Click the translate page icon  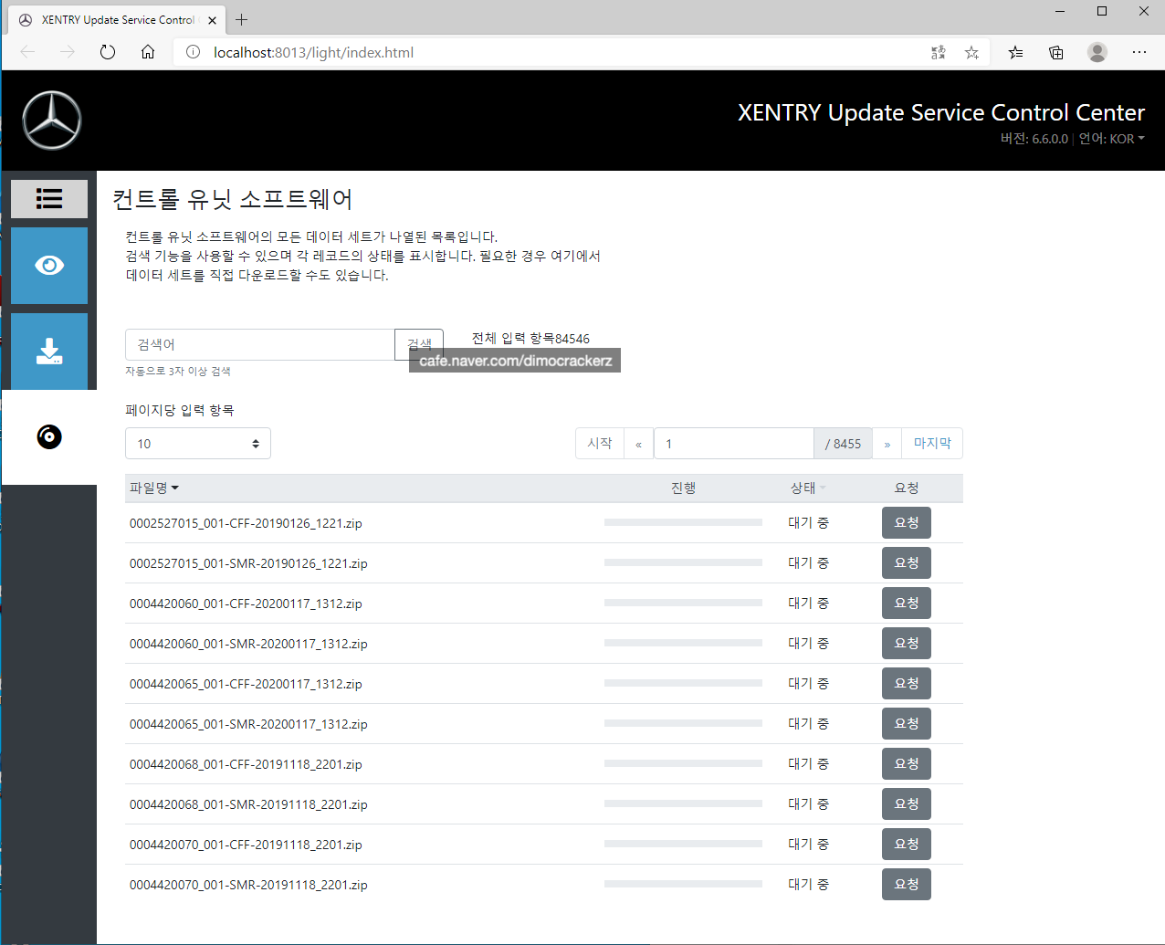pos(939,52)
